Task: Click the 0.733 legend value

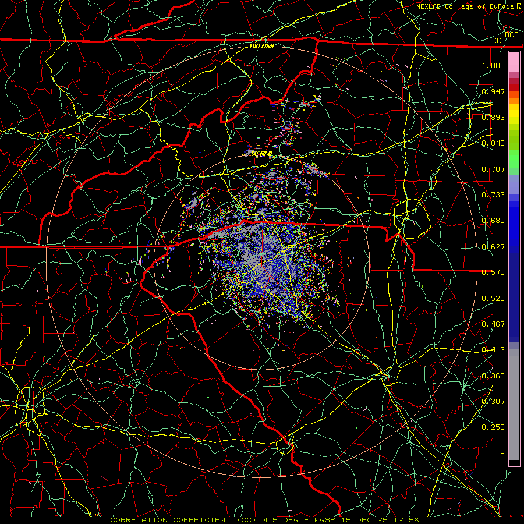Action: point(493,195)
